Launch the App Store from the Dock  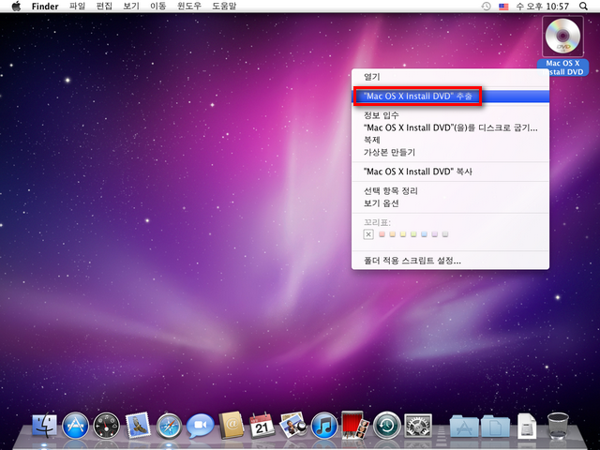click(75, 425)
